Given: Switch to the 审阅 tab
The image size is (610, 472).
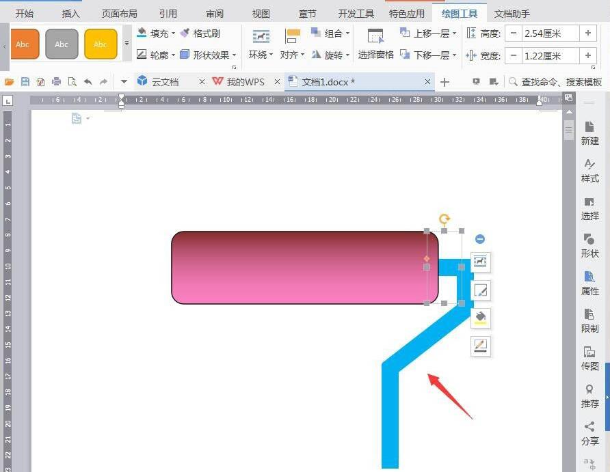Looking at the screenshot, I should pyautogui.click(x=215, y=14).
